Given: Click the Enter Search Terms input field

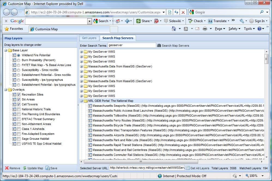Looking at the screenshot, I should pos(132,45).
